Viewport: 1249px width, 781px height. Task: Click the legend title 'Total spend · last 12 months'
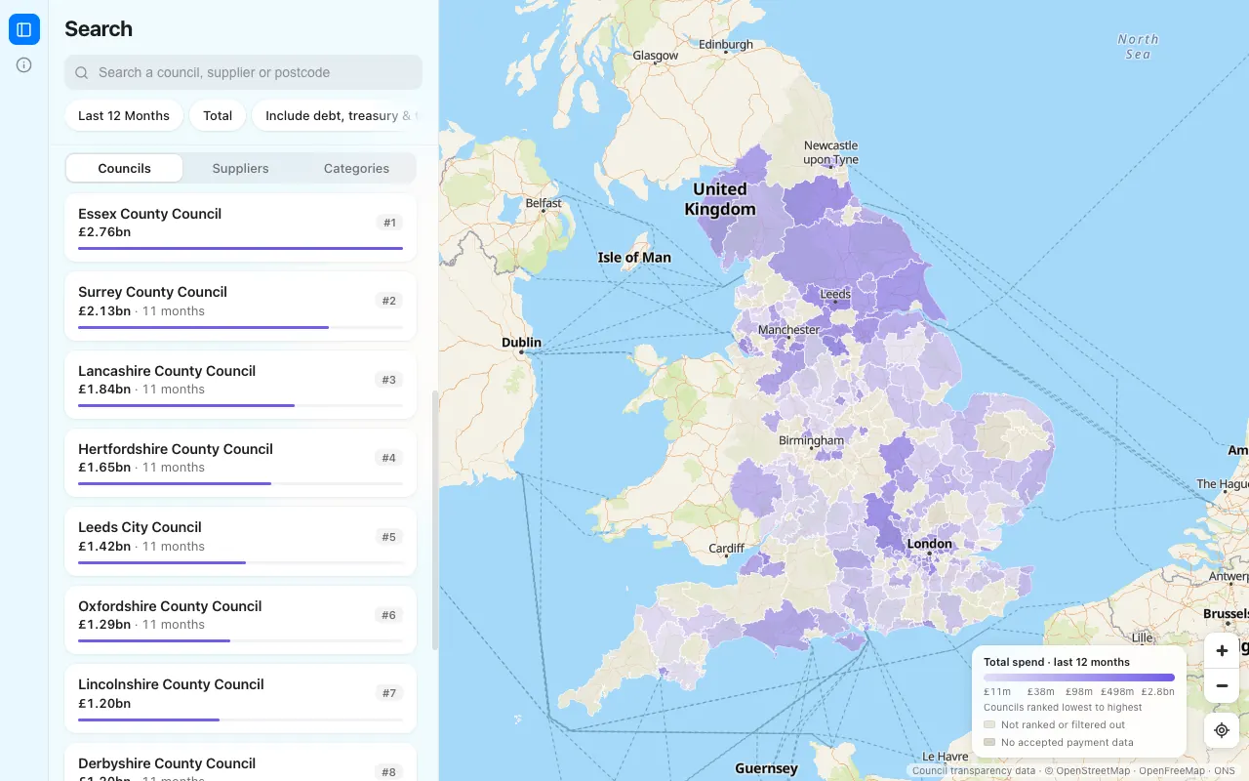click(x=1057, y=662)
